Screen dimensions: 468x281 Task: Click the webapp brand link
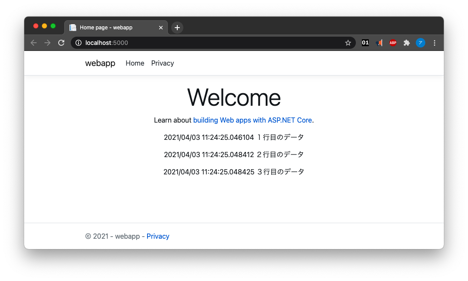[100, 63]
